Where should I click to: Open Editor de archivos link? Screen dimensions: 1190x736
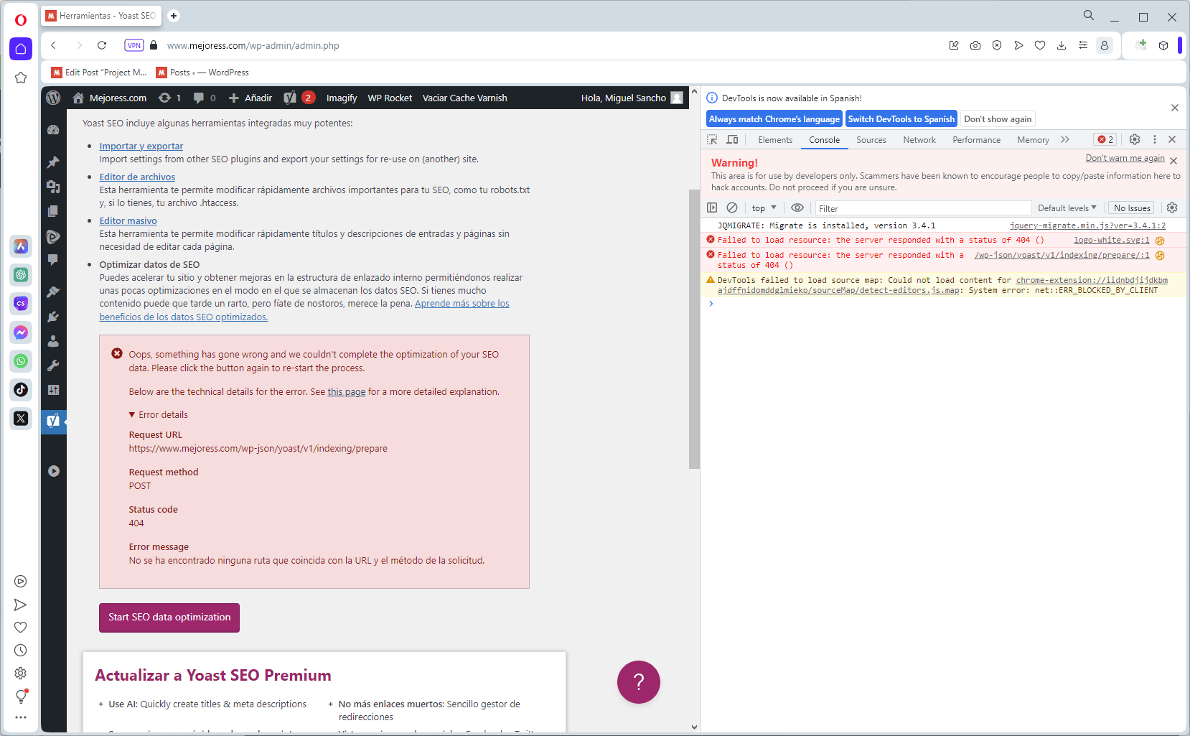coord(137,177)
